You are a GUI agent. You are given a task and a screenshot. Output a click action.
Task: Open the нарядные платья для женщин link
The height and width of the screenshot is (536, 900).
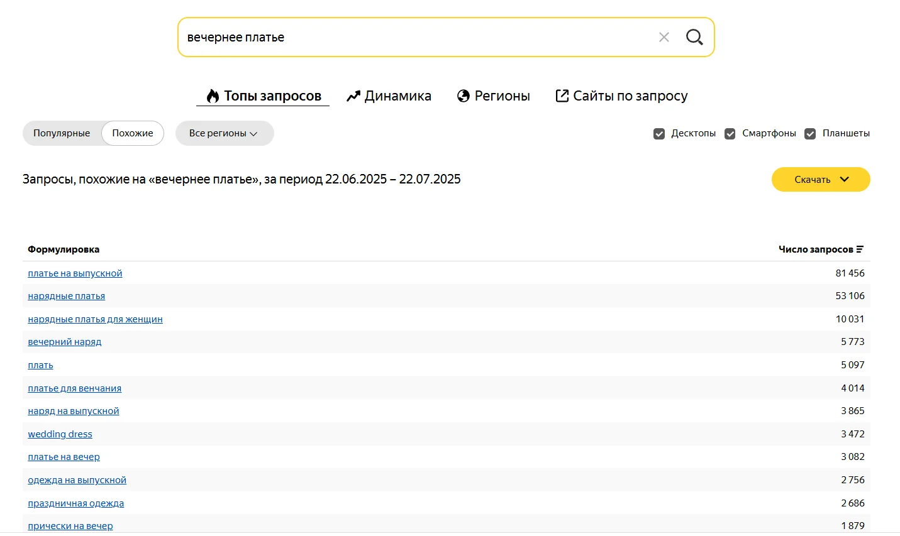click(95, 319)
